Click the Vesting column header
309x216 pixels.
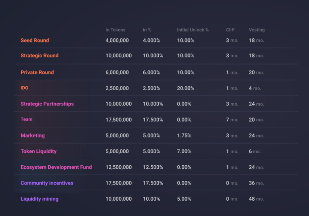[256, 30]
